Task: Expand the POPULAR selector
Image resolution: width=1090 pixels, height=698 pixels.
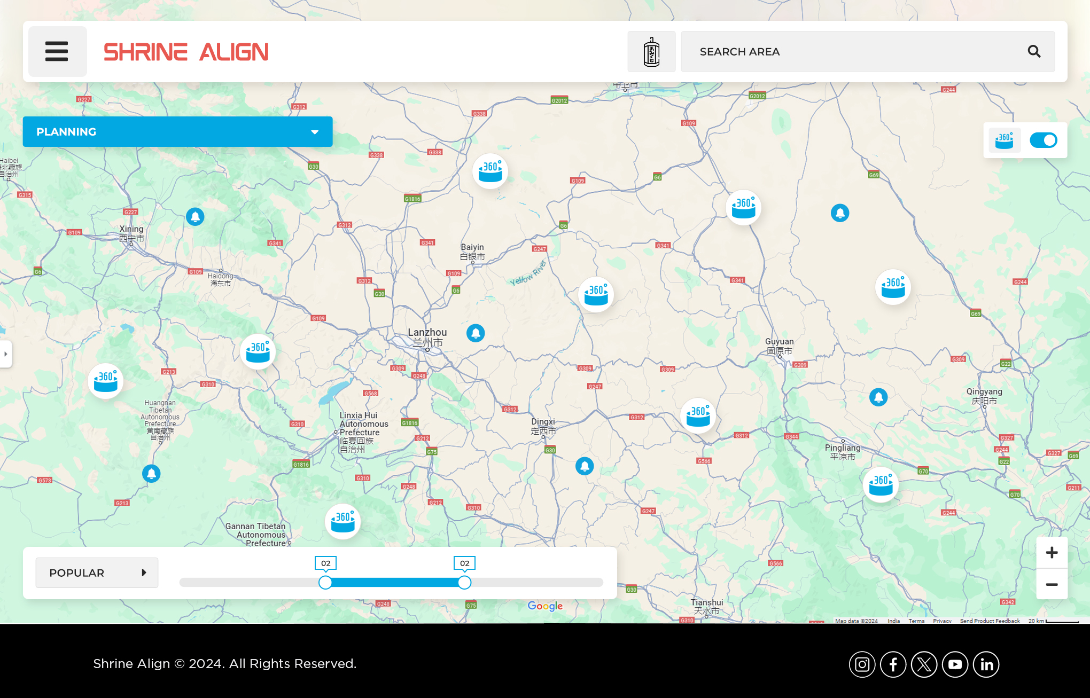Action: (97, 573)
